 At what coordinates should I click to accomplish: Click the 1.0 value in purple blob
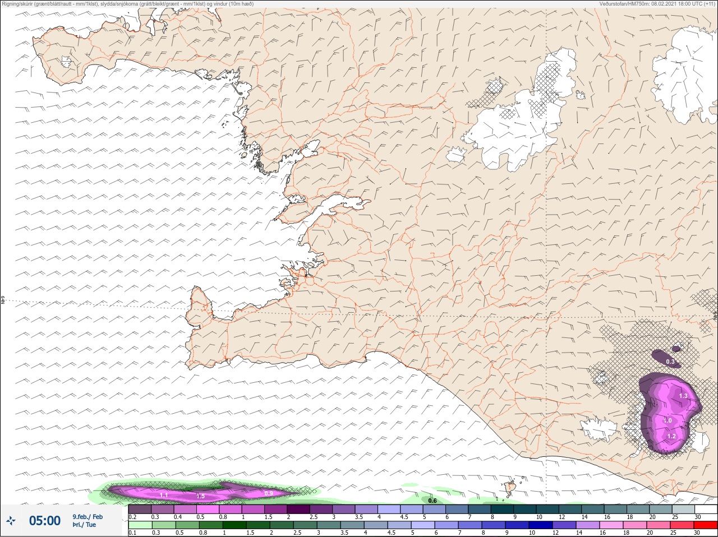[668, 420]
